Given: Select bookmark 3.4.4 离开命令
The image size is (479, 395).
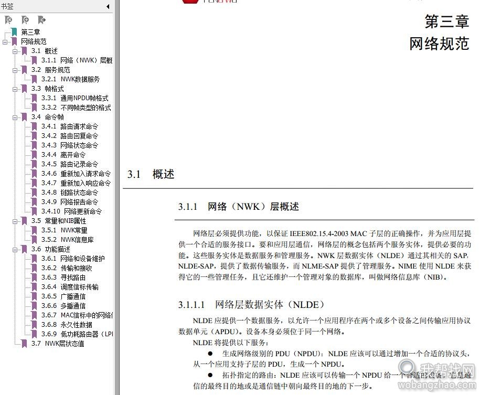Looking at the screenshot, I should click(x=63, y=155).
